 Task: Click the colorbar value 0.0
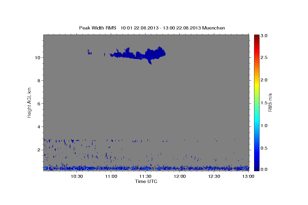[264, 169]
